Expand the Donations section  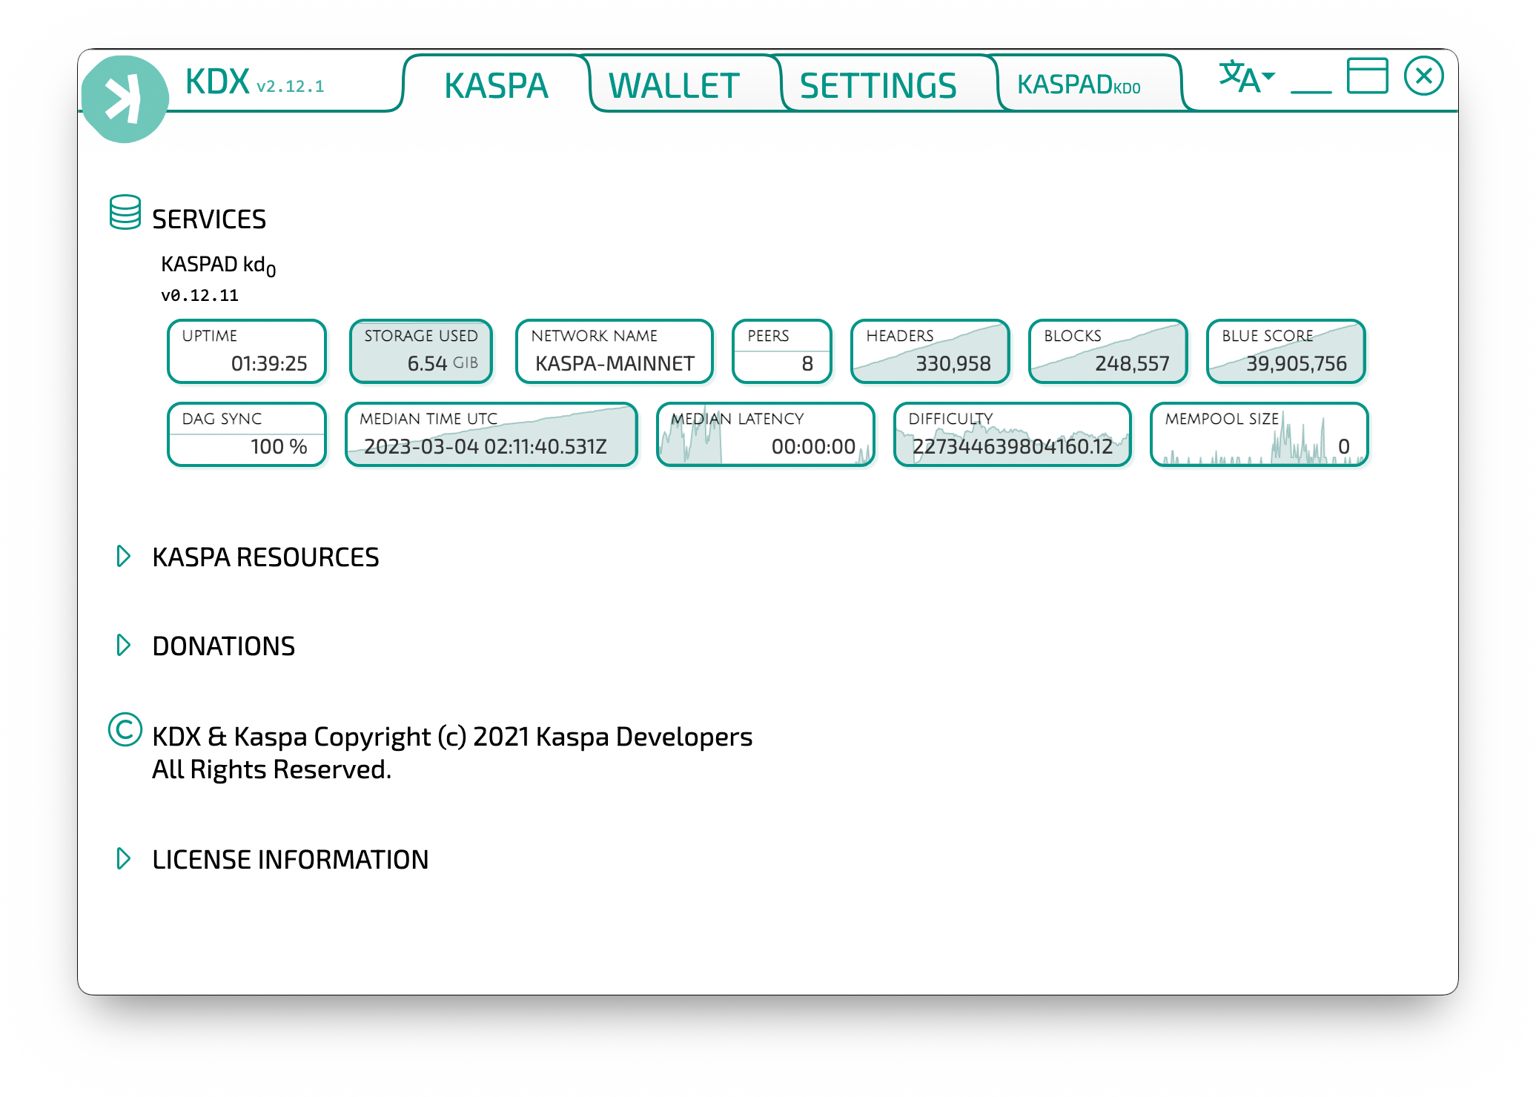(124, 645)
